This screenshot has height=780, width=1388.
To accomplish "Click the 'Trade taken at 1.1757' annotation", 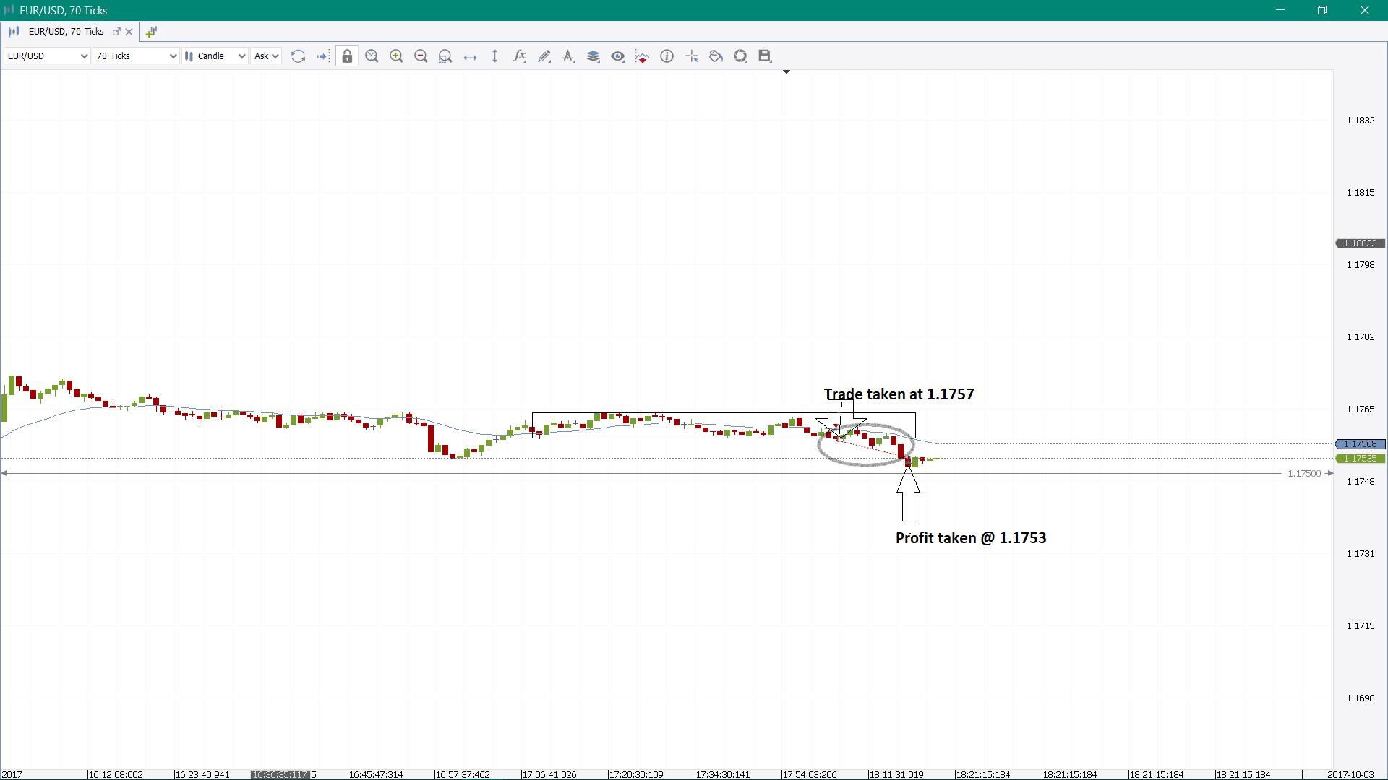I will [x=899, y=394].
